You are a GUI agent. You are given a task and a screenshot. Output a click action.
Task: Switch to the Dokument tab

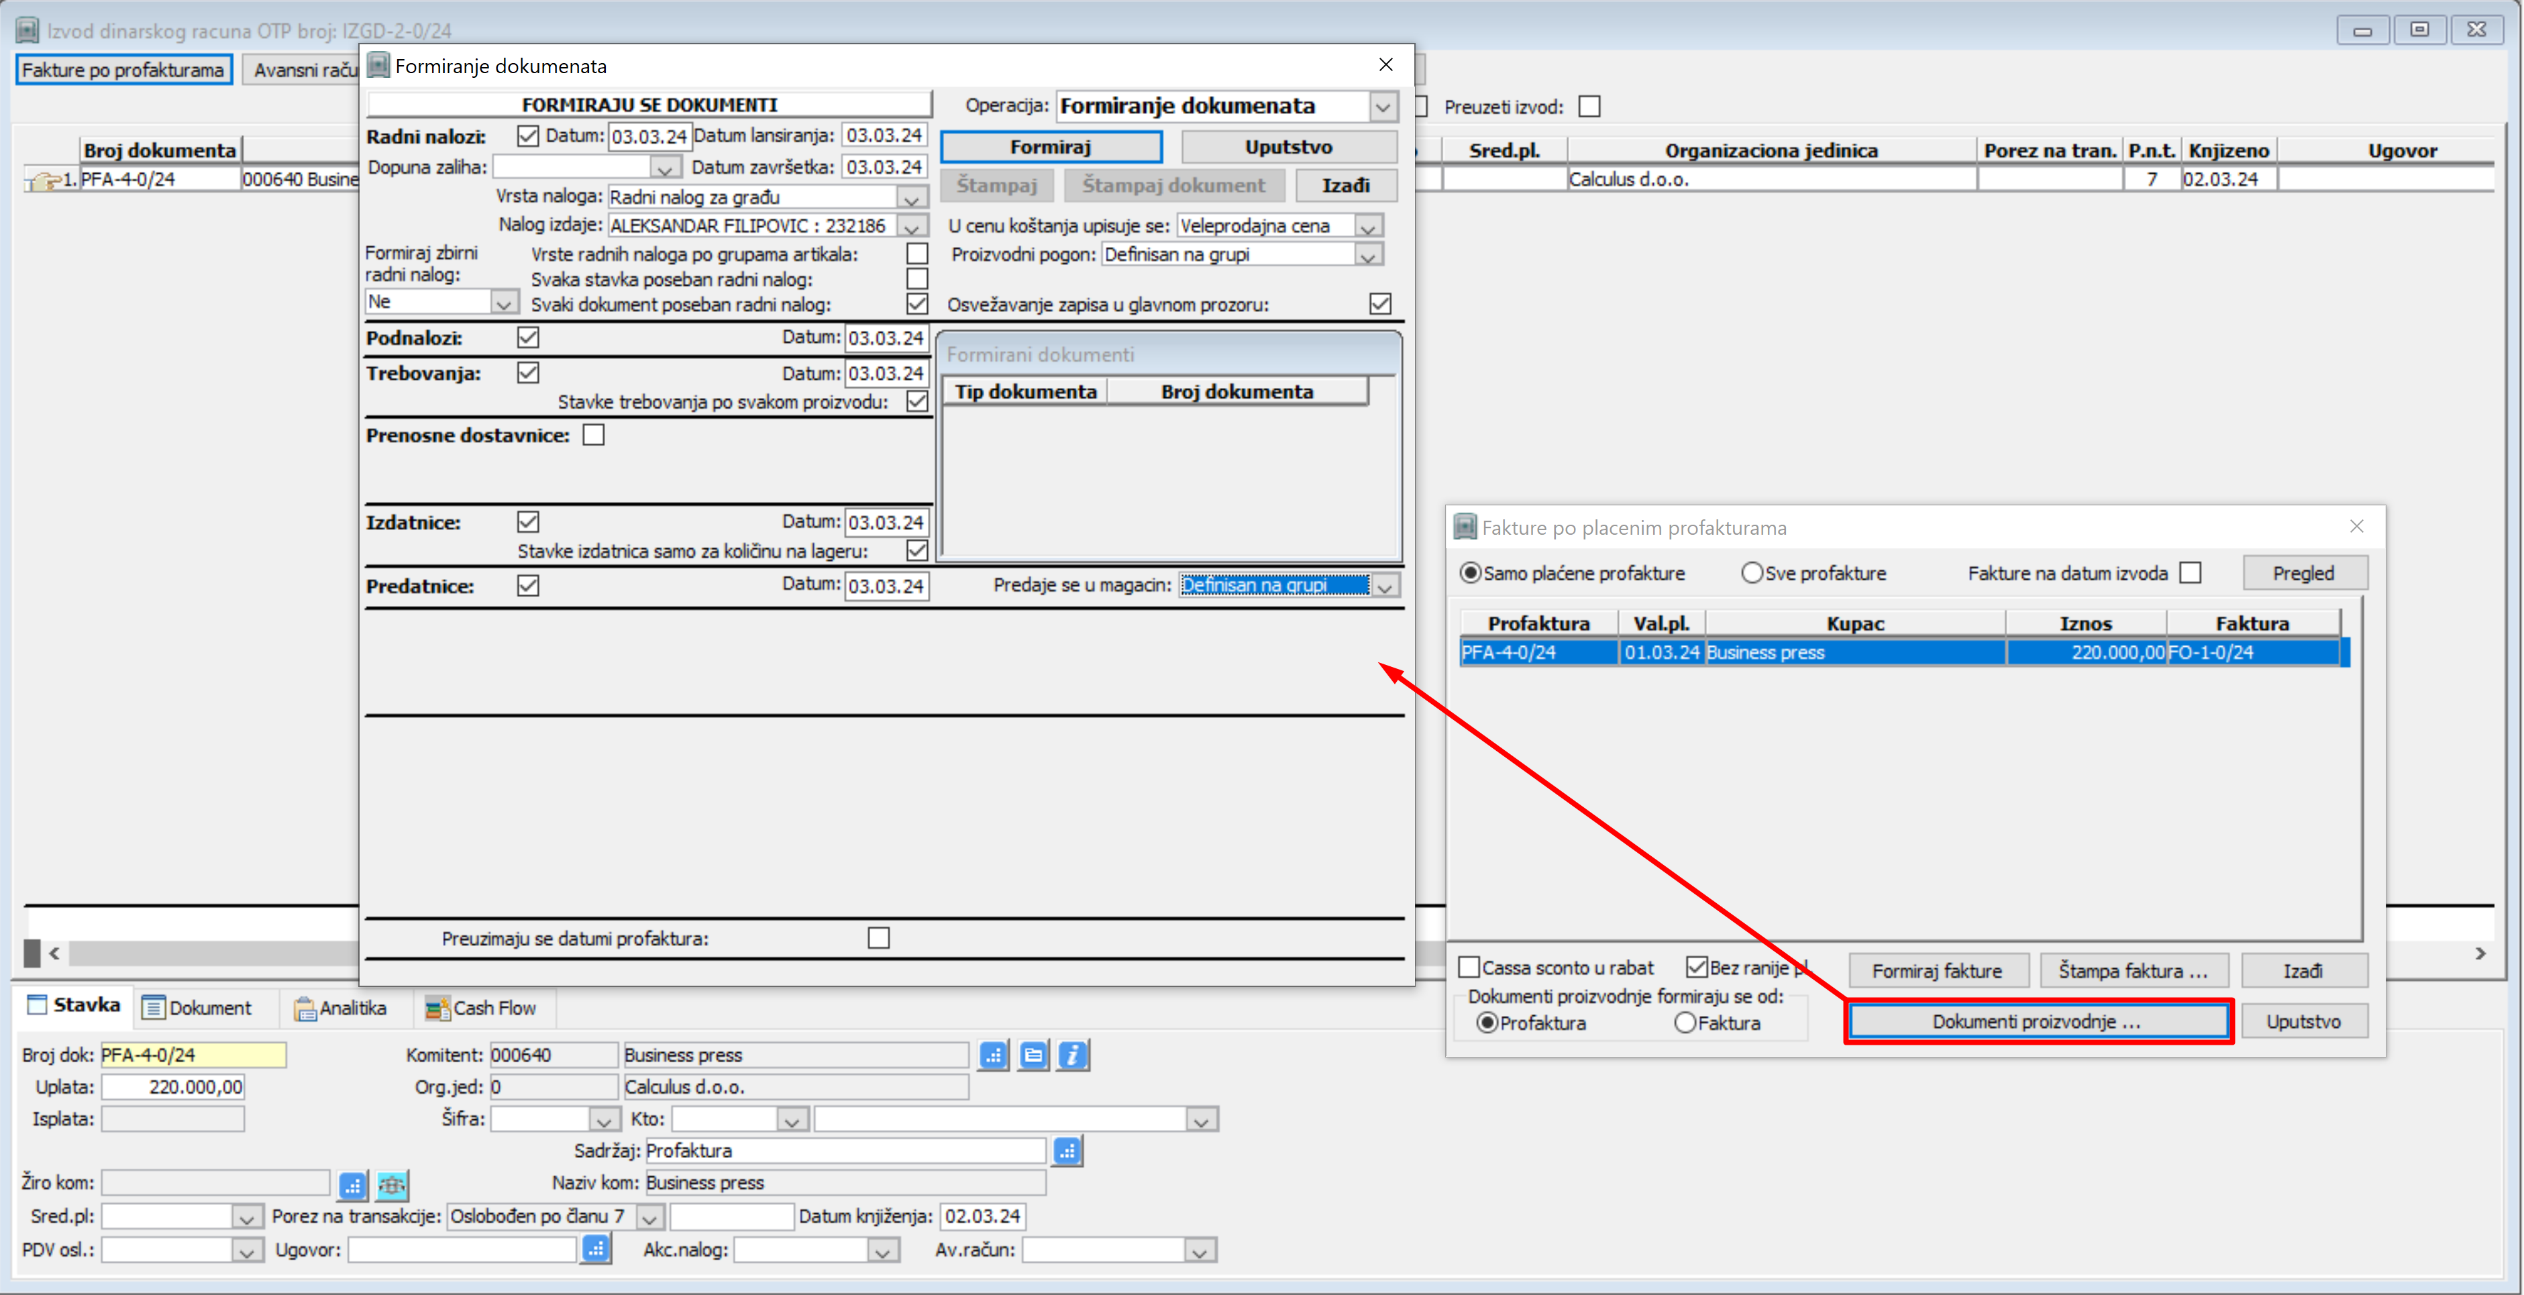point(197,1008)
